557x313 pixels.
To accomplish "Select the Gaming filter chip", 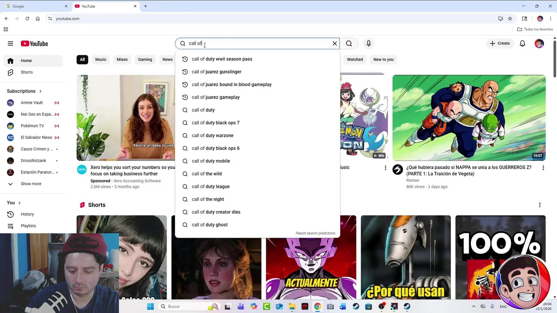I will pos(145,60).
